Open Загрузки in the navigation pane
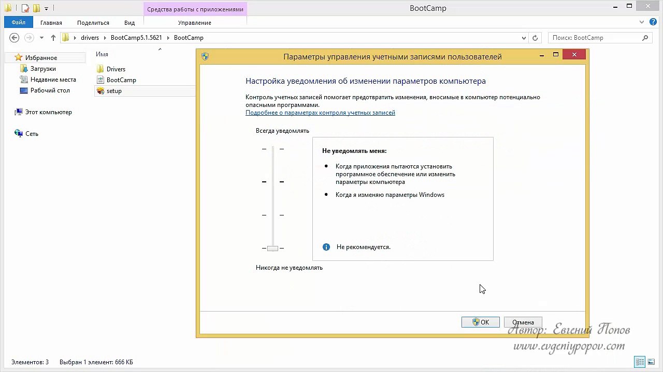The width and height of the screenshot is (663, 372). coord(43,69)
